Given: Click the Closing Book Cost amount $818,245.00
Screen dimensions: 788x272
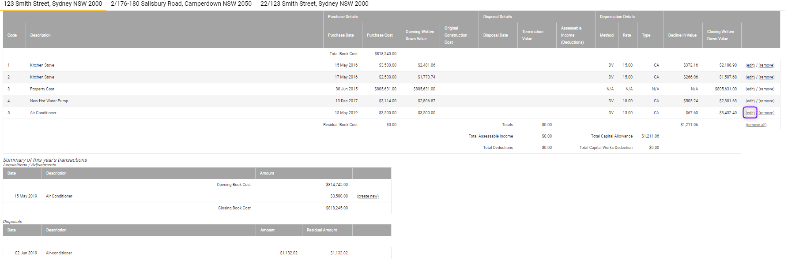Looking at the screenshot, I should 337,208.
